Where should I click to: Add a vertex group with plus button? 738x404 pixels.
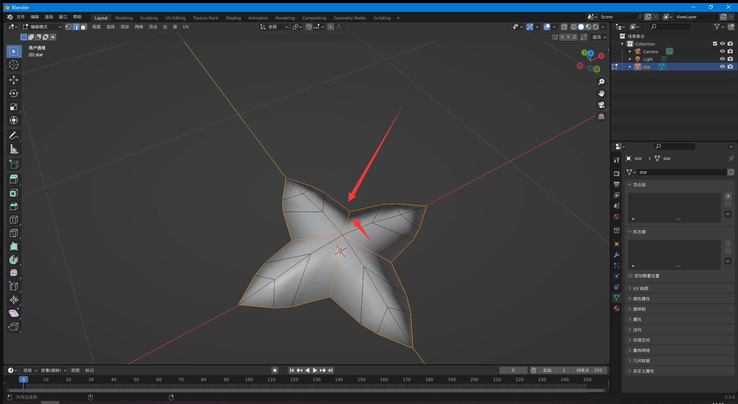coord(728,196)
